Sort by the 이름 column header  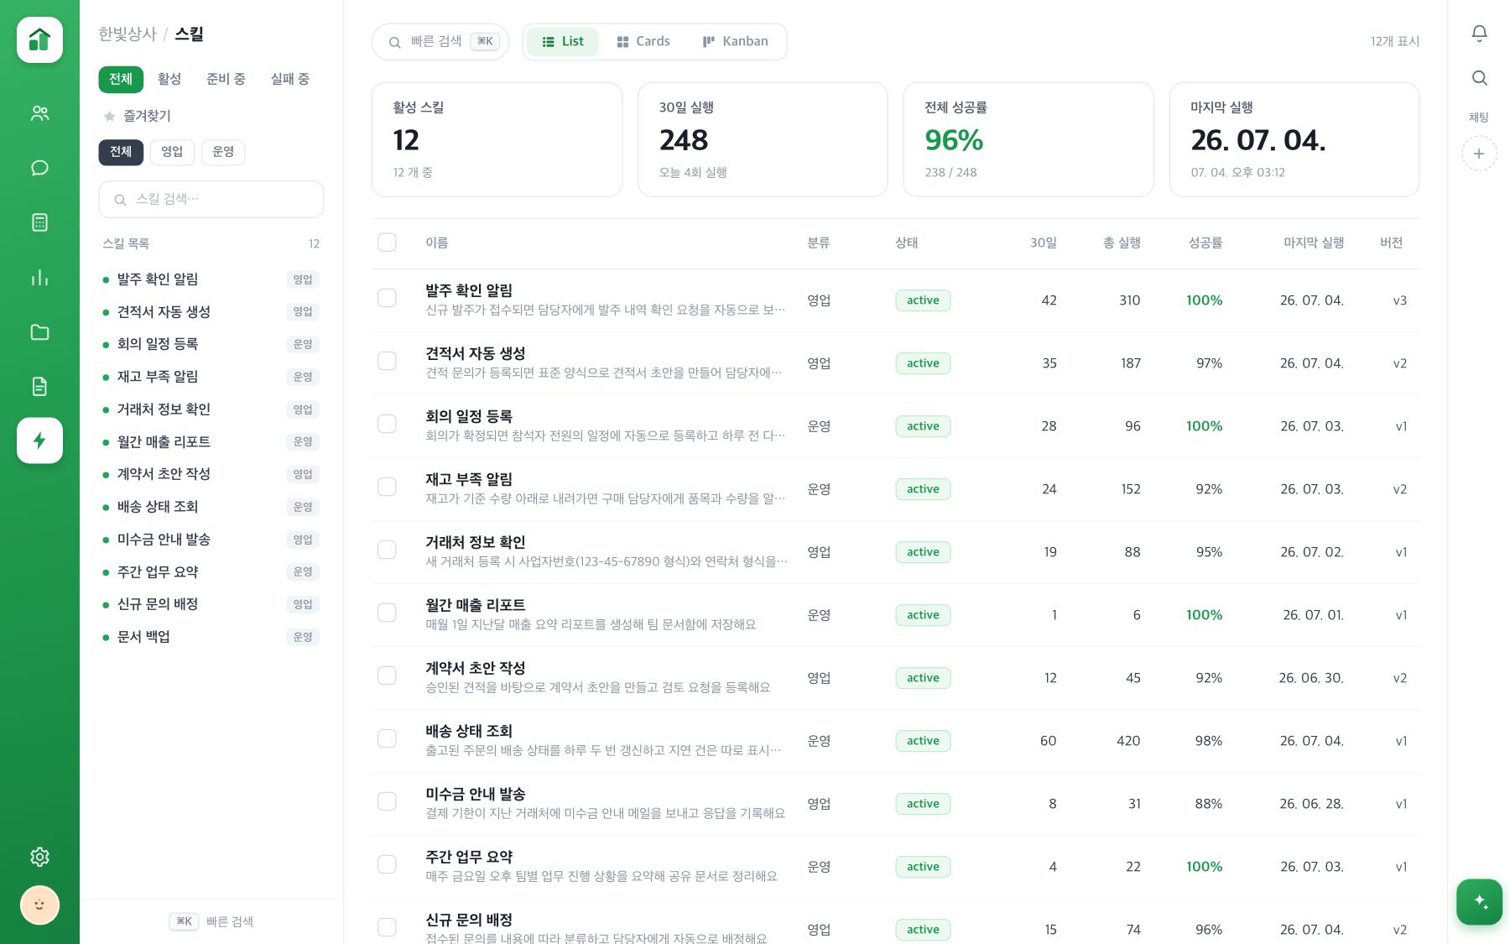point(436,243)
